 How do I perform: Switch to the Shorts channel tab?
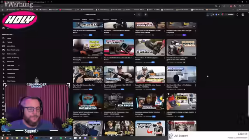coord(91,20)
